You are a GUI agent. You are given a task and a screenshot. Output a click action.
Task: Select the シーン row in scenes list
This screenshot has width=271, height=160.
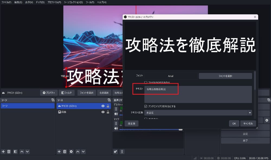pos(28,106)
